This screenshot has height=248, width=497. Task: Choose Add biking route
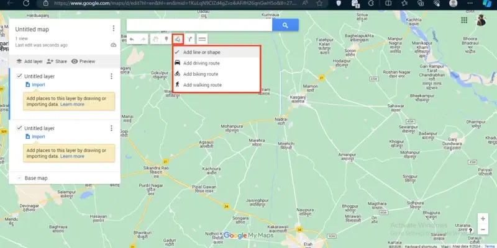[216, 74]
